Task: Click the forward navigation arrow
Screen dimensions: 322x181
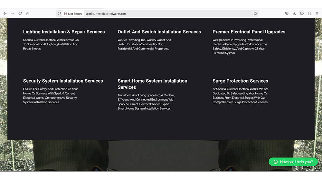Action: (13, 14)
